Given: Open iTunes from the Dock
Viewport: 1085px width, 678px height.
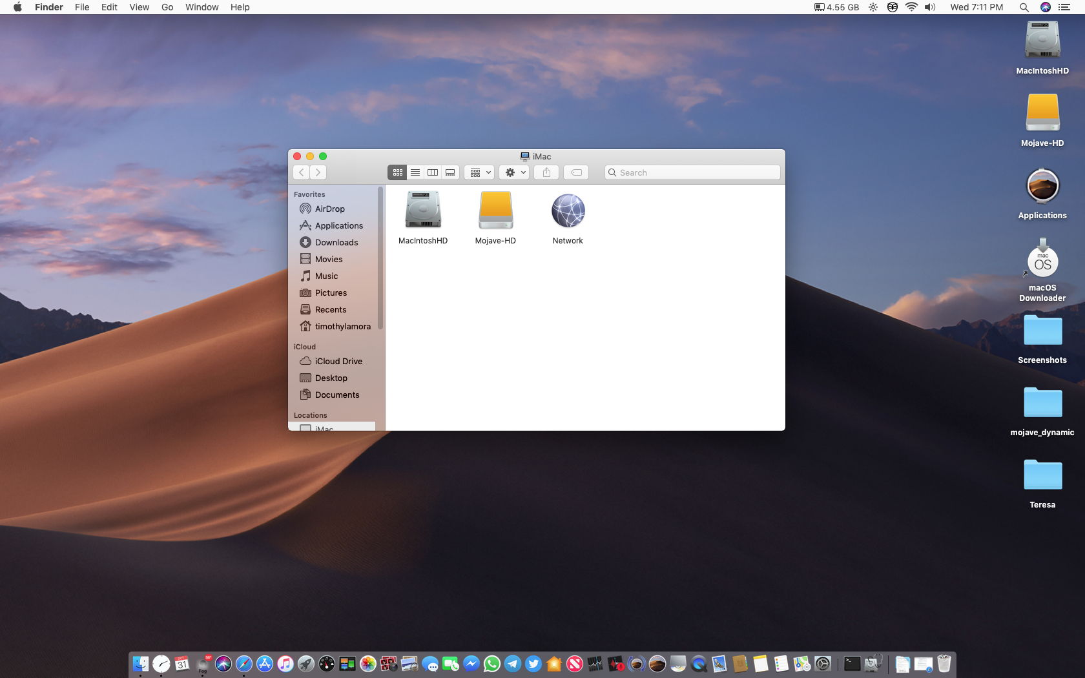Looking at the screenshot, I should 285,664.
